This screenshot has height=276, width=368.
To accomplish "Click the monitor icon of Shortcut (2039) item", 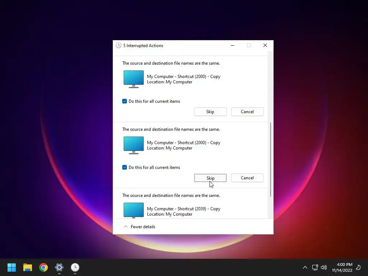I will [x=134, y=210].
